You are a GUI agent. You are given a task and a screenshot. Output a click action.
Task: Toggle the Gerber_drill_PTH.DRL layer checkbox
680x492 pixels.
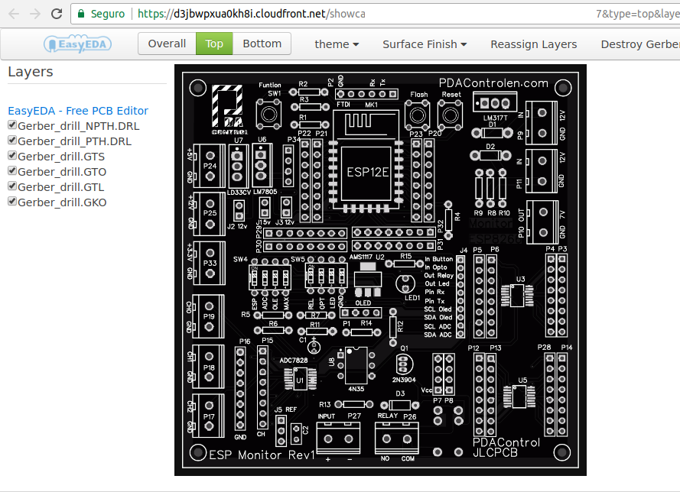12,141
